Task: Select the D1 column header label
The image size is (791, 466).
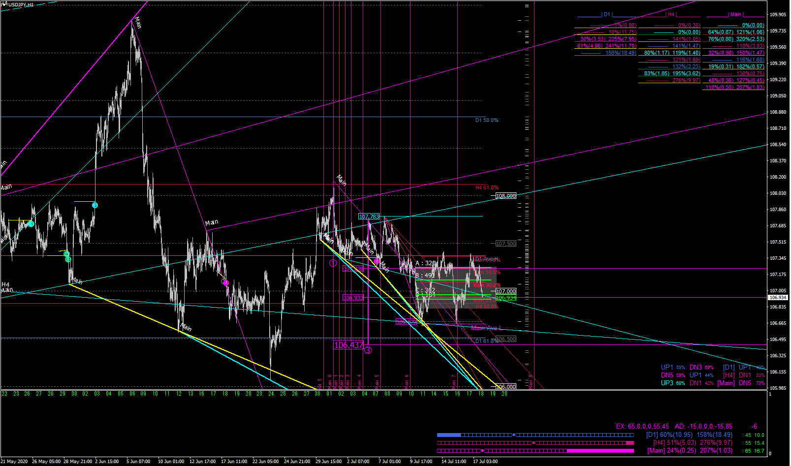Action: [x=607, y=15]
